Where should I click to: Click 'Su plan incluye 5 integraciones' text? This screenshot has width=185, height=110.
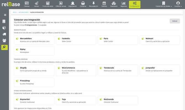[25, 25]
